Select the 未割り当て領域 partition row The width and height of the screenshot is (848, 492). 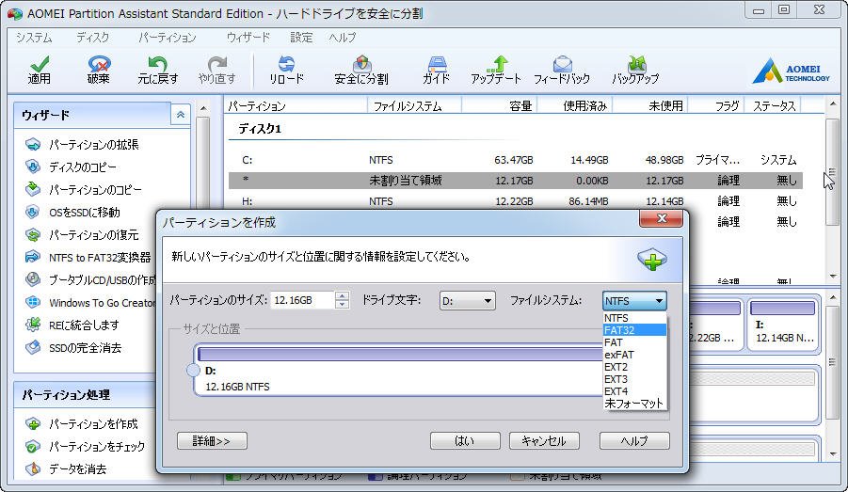point(516,181)
